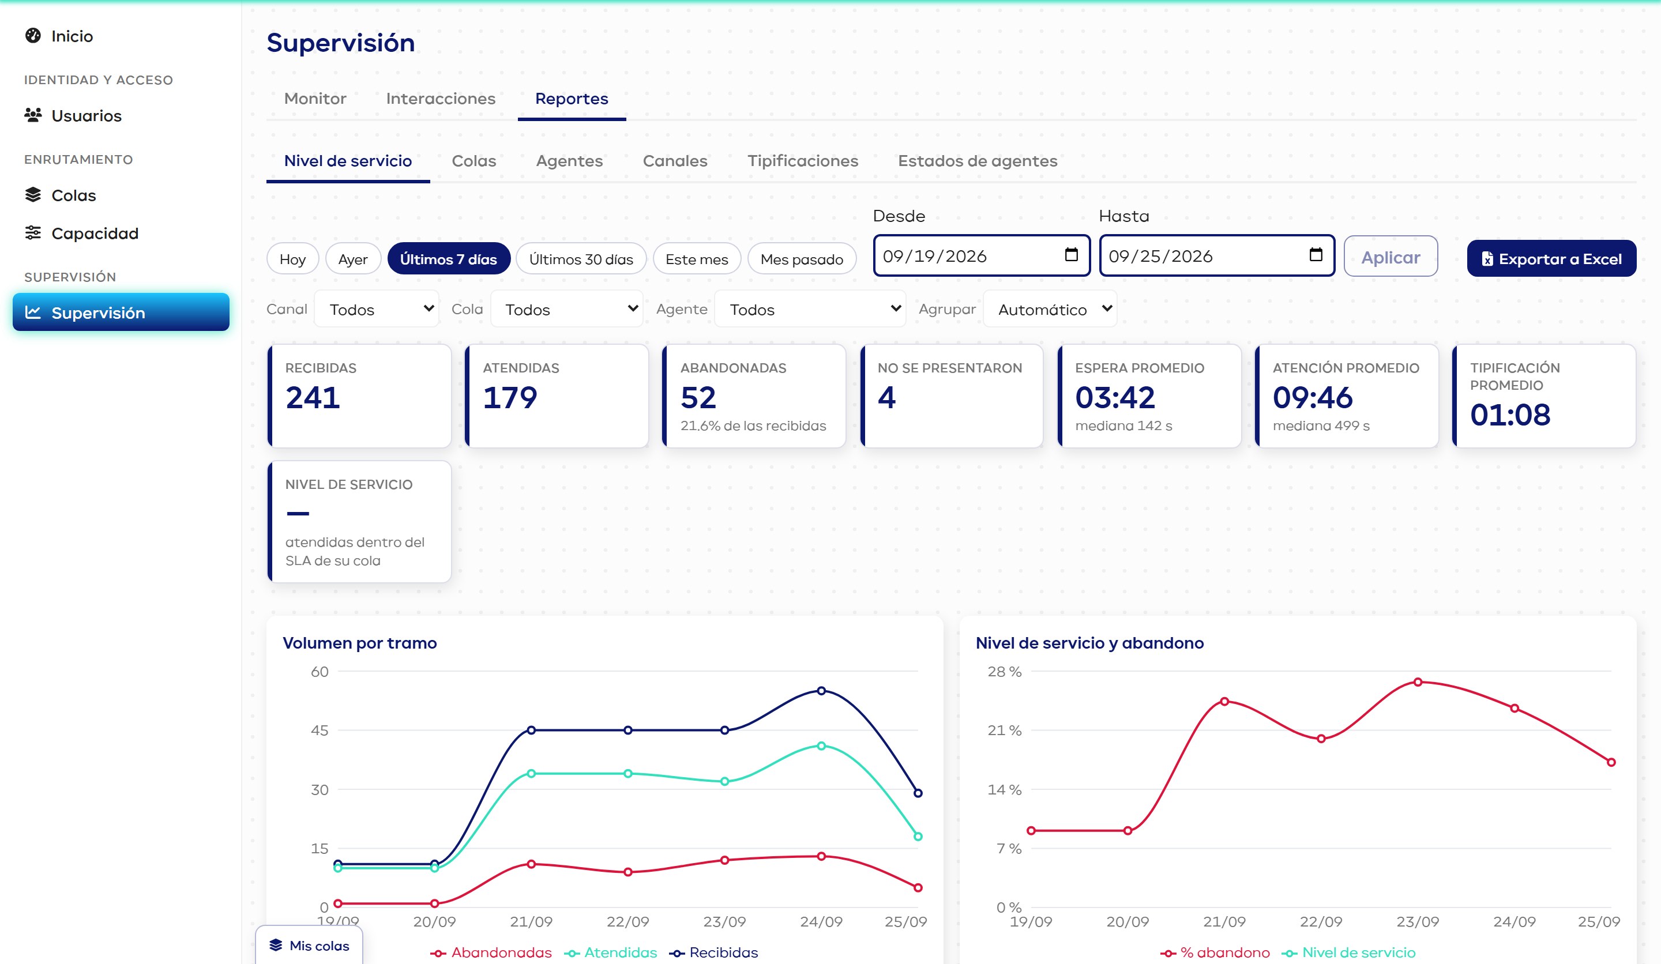The image size is (1661, 964).
Task: Open the Agentes report sub-tab
Action: coord(569,161)
